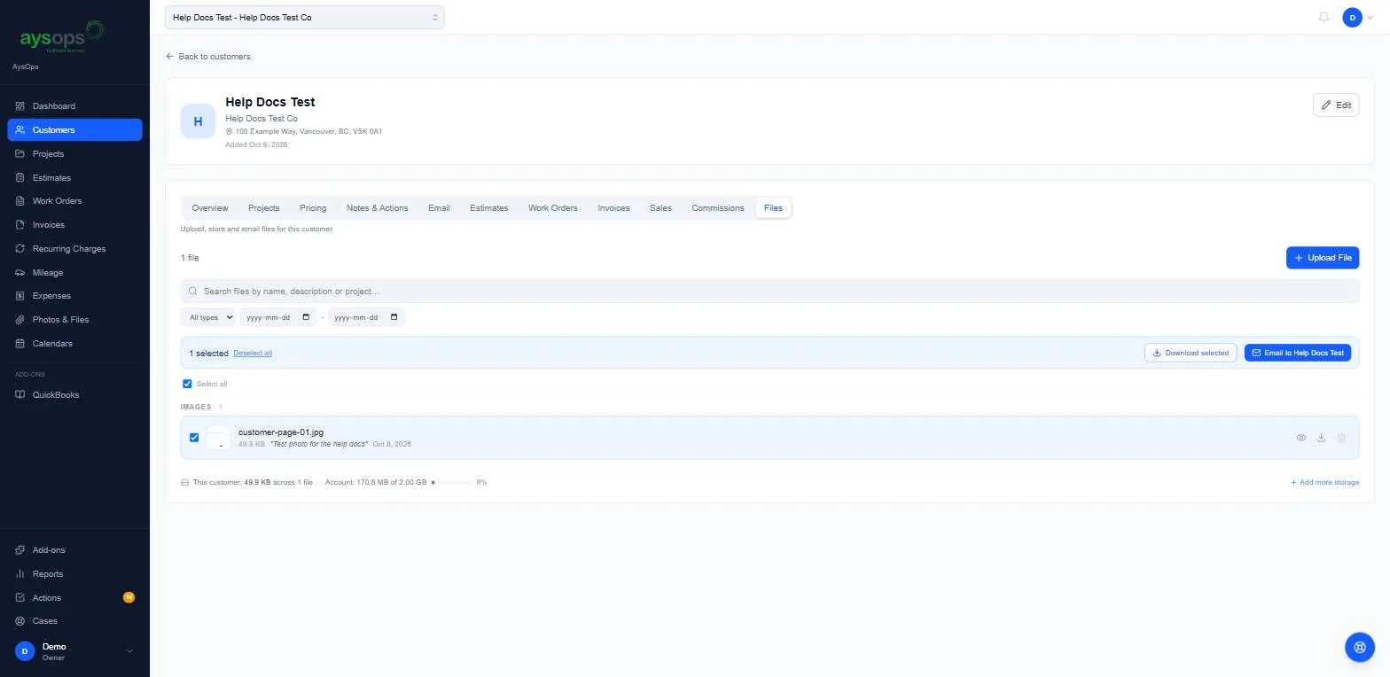Click the notifications bell icon
Viewport: 1390px width, 677px height.
tap(1324, 18)
